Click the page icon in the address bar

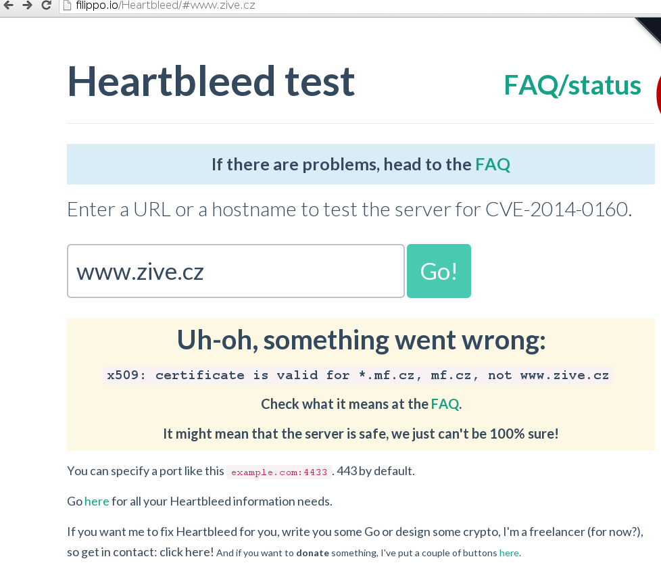pos(66,5)
